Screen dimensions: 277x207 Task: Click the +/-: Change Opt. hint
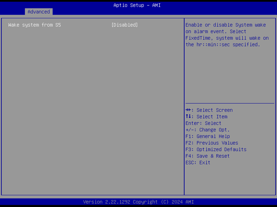coord(207,130)
